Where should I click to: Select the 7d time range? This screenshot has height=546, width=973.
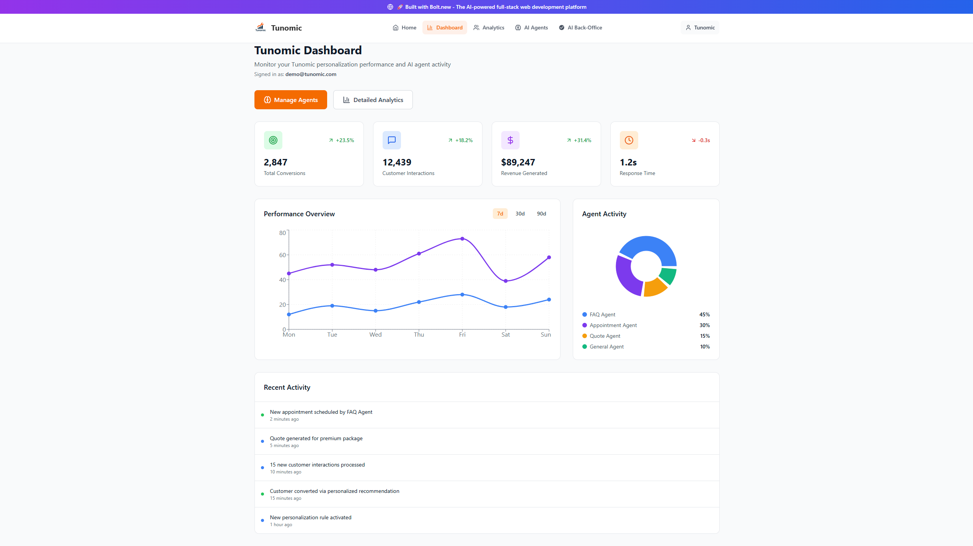coord(500,214)
